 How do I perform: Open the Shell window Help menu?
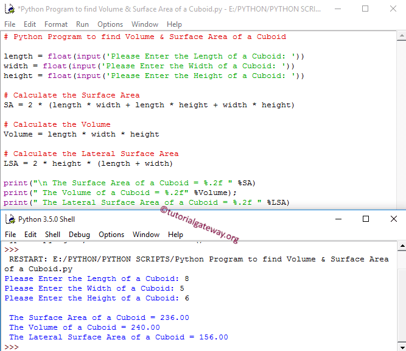click(175, 235)
